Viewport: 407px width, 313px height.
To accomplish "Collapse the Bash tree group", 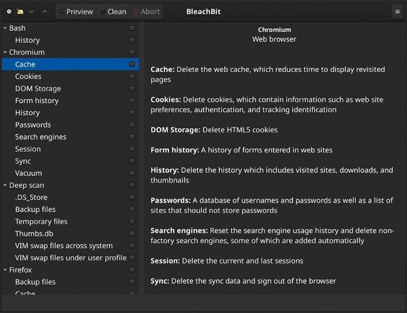I will pyautogui.click(x=5, y=27).
